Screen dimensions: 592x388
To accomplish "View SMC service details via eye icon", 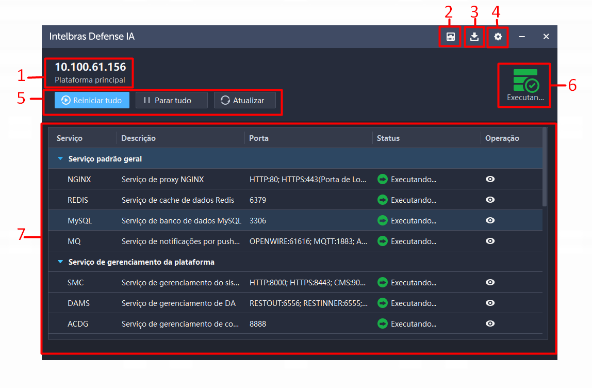I will pyautogui.click(x=490, y=282).
